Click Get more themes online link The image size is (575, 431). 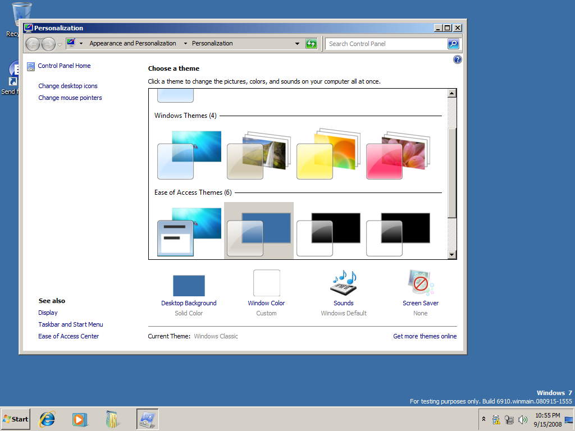pyautogui.click(x=425, y=336)
